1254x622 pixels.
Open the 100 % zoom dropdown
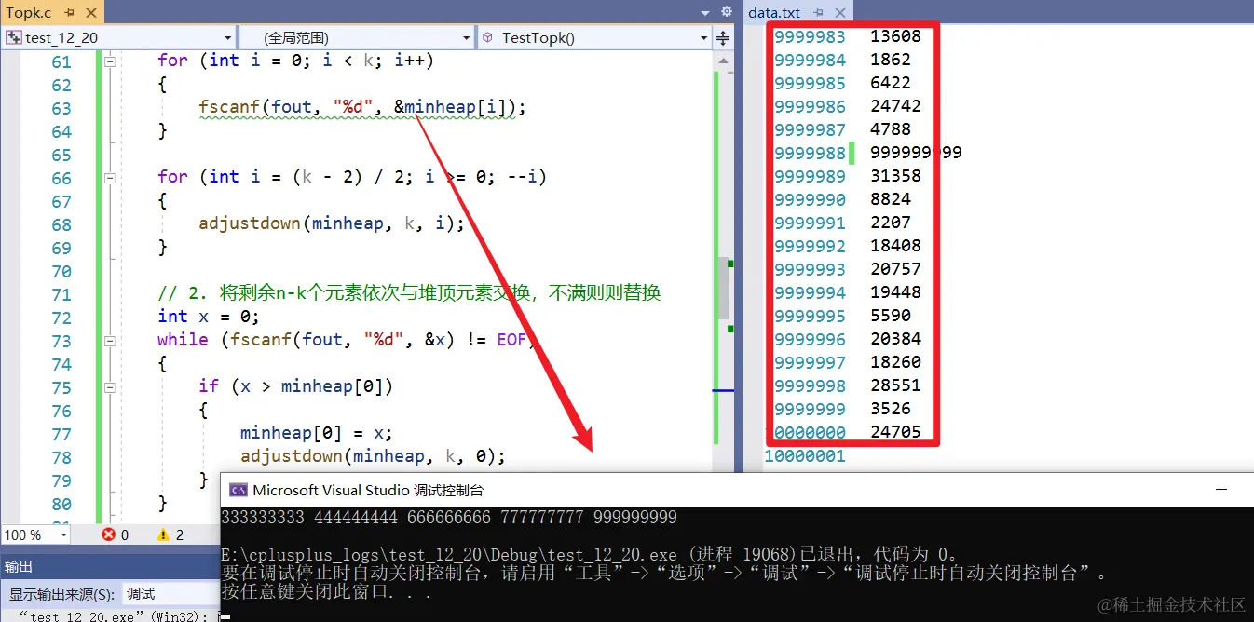[64, 534]
